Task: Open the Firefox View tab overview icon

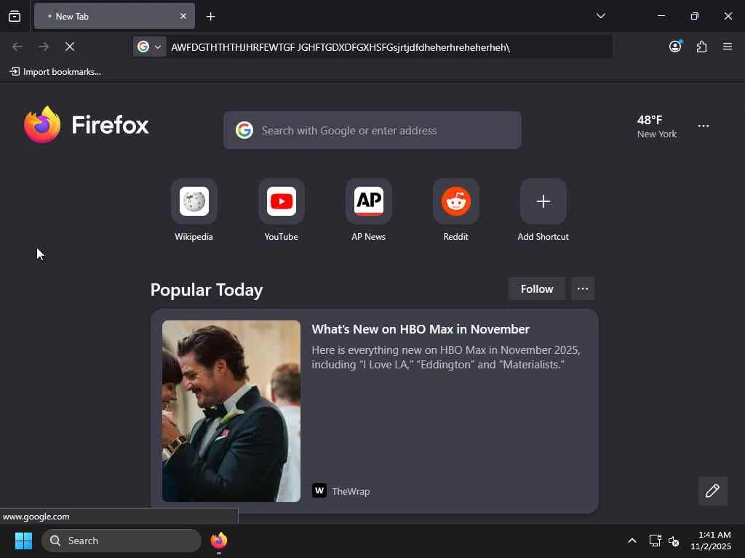Action: (15, 16)
